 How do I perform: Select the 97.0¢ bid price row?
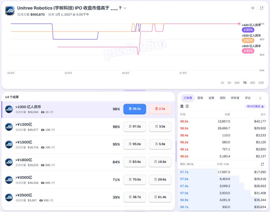coord(223,193)
